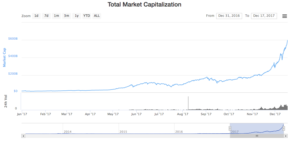
Task: Set zoom range to 7d
Action: 46,16
